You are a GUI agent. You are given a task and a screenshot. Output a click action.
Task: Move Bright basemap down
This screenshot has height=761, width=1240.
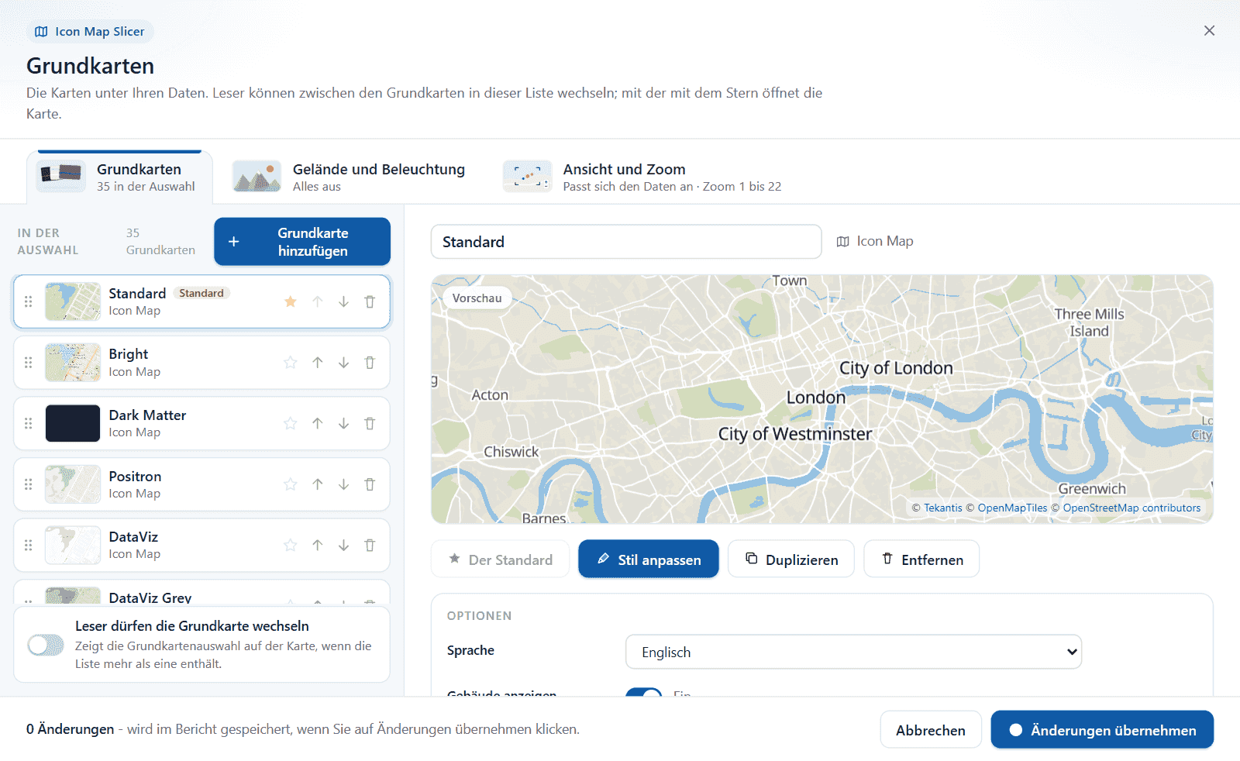click(x=343, y=363)
